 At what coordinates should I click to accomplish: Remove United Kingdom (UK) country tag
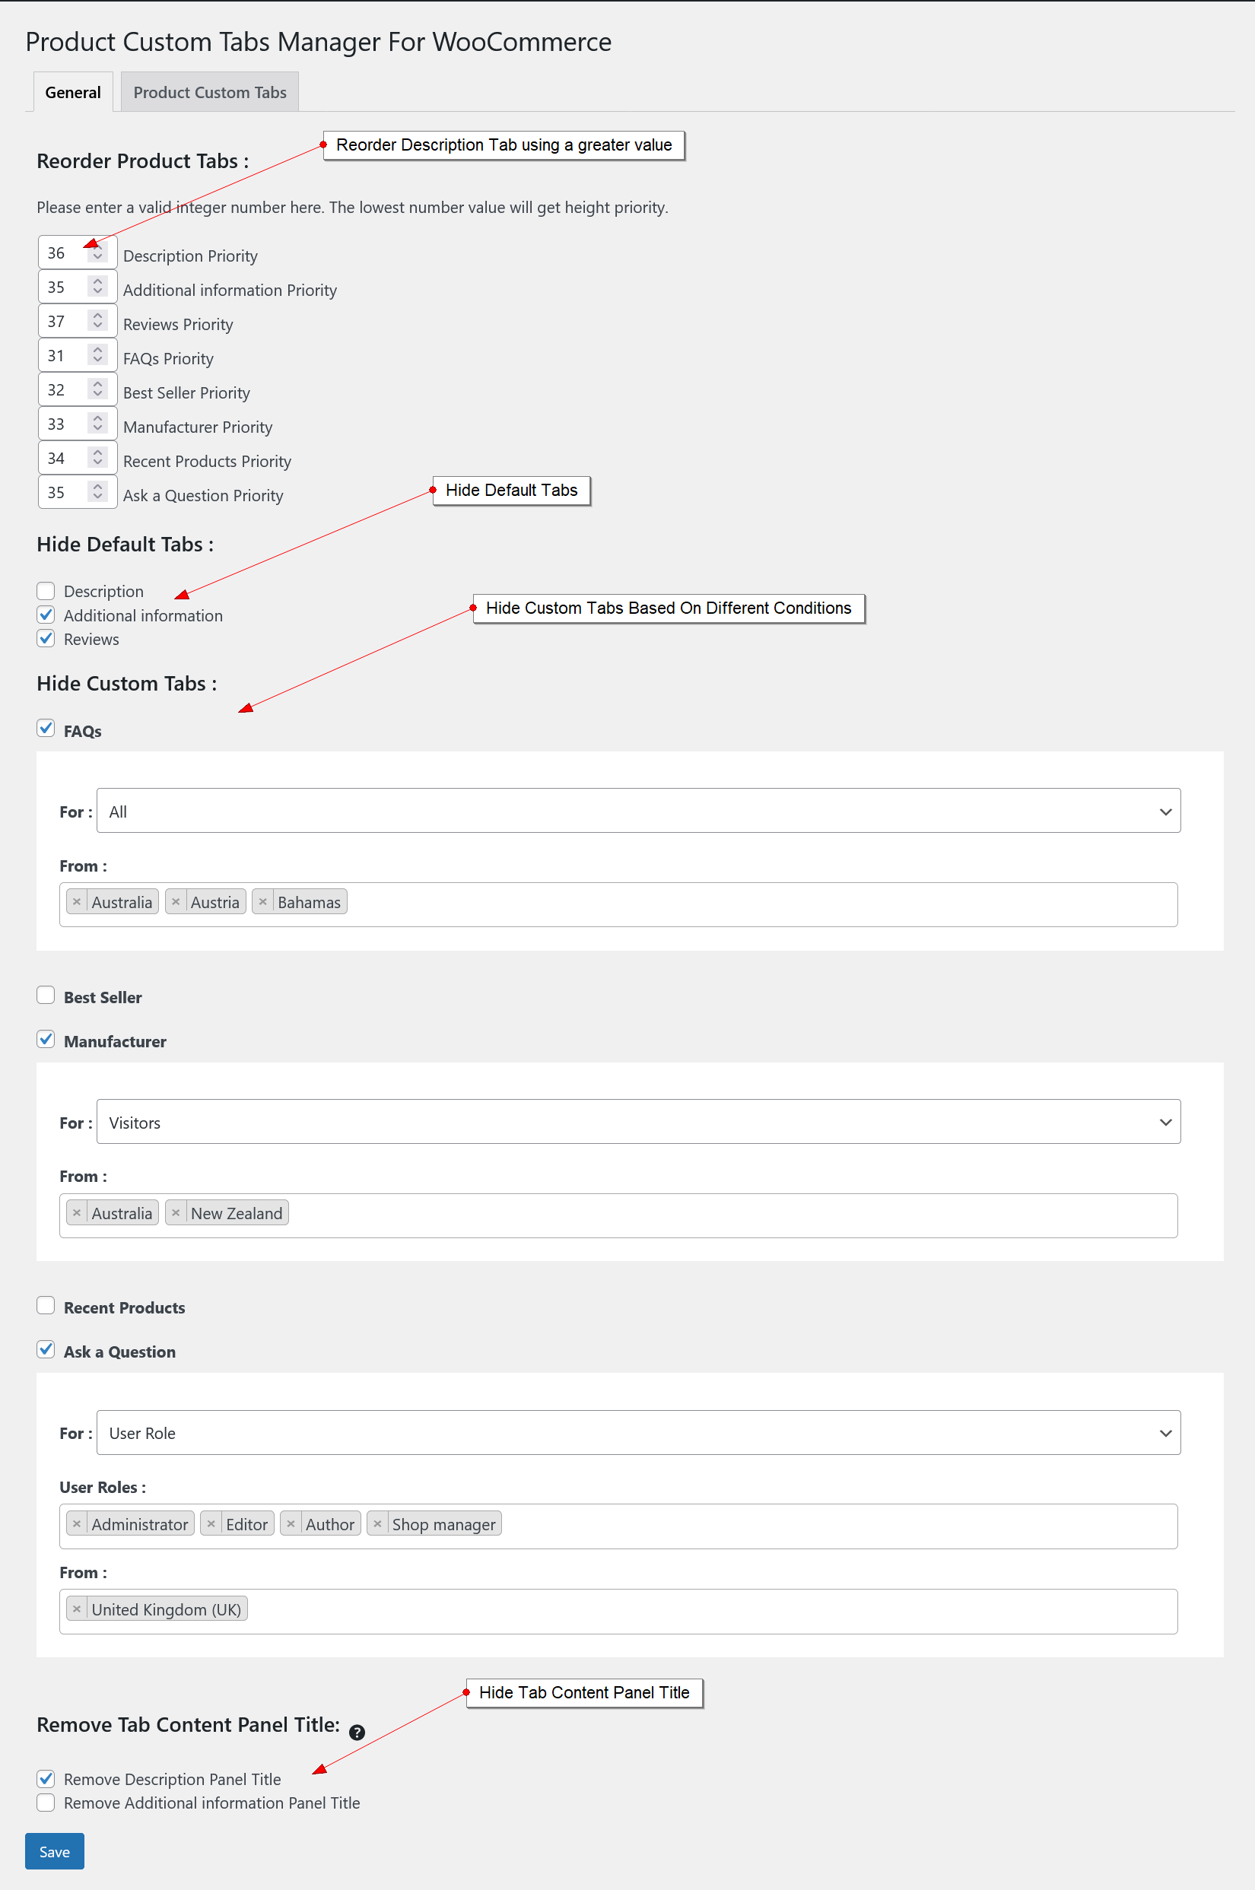77,1609
